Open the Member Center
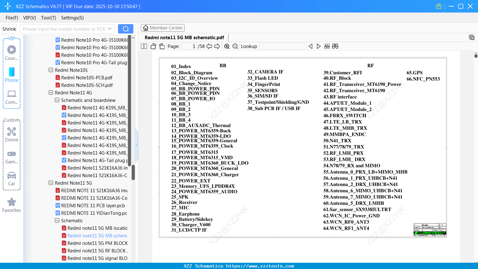Screen dimensions: 478x269 click(x=163, y=28)
